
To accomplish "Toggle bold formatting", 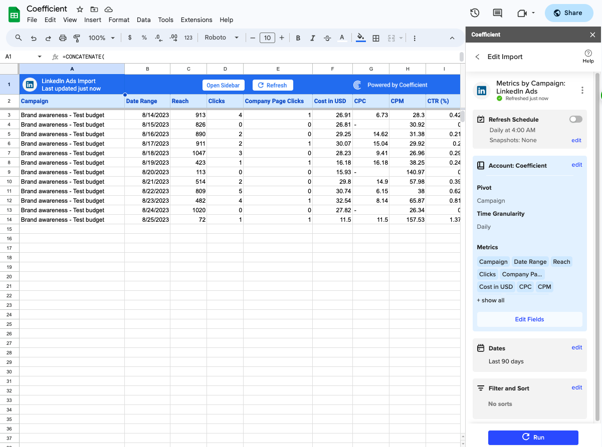I will coord(298,38).
